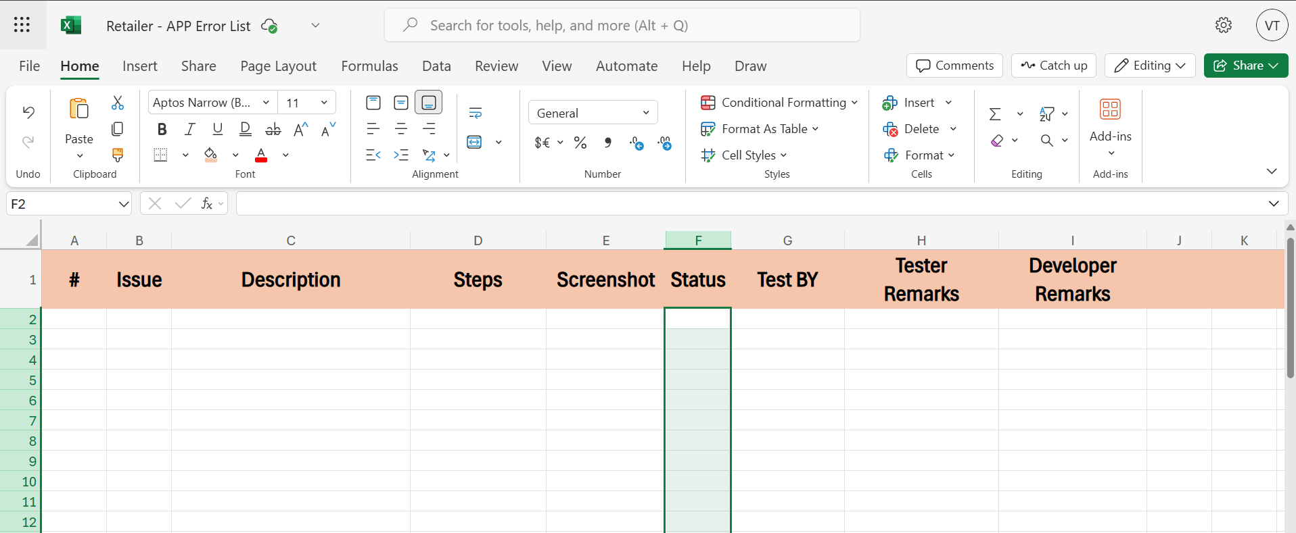Click the Percent Style icon
Image resolution: width=1296 pixels, height=533 pixels.
(580, 143)
